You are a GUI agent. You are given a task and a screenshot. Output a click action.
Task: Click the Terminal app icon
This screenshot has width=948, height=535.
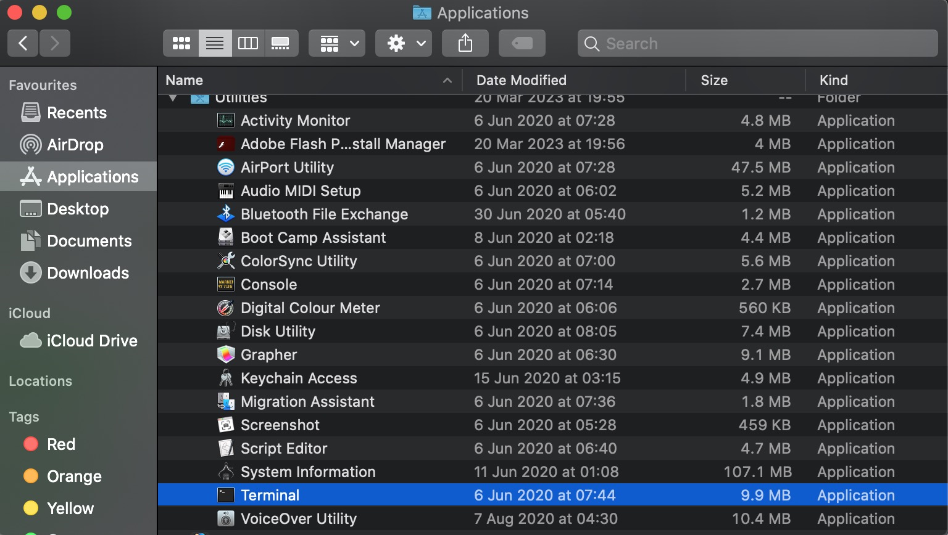226,495
